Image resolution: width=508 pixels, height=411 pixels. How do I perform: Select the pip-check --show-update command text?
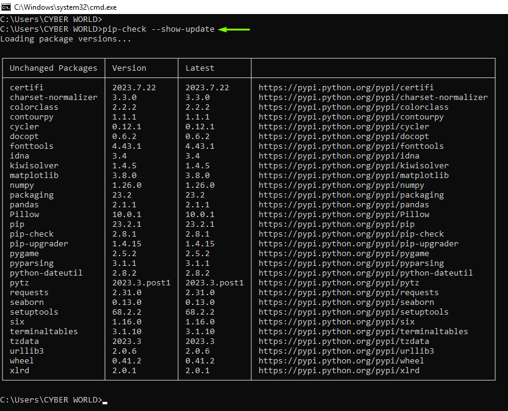click(x=159, y=29)
